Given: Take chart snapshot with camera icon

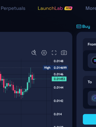Looking at the screenshot, I should (x=64, y=53).
